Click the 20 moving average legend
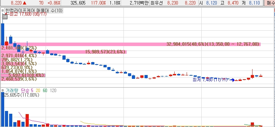The height and width of the screenshot is (127, 275). tap(38, 90)
